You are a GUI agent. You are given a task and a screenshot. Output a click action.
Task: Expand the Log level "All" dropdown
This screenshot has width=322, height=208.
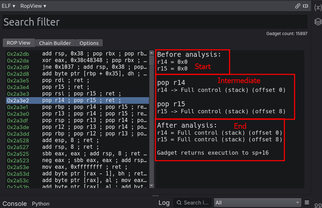coord(258,202)
